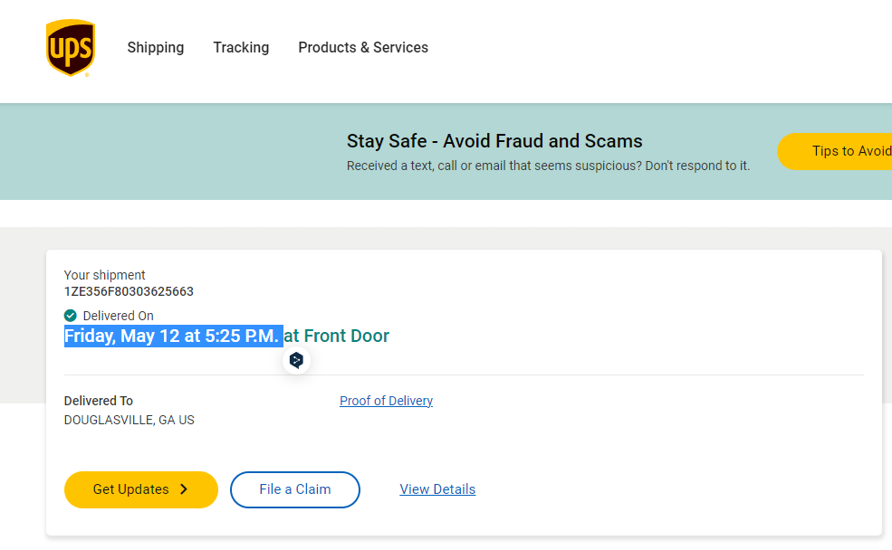
Task: Open the Tracking menu
Action: tap(241, 48)
